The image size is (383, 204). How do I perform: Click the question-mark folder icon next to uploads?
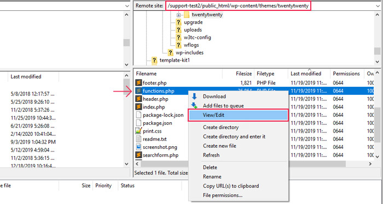pyautogui.click(x=178, y=29)
